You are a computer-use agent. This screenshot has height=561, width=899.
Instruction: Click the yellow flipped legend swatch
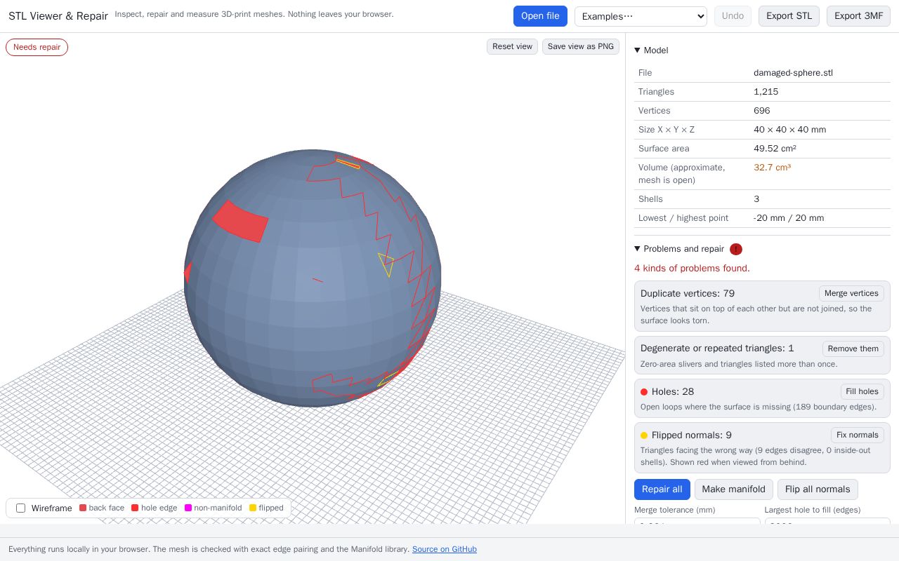253,508
